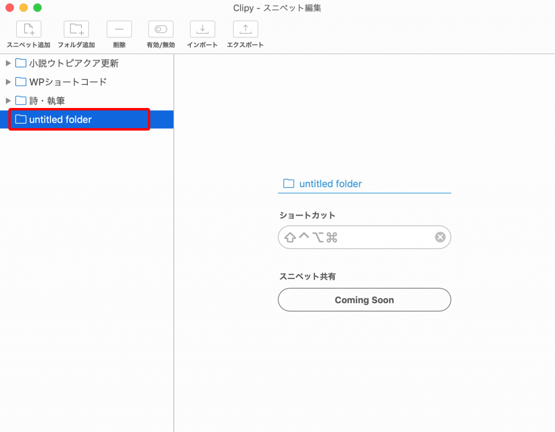Click the green zoom window button

37,8
